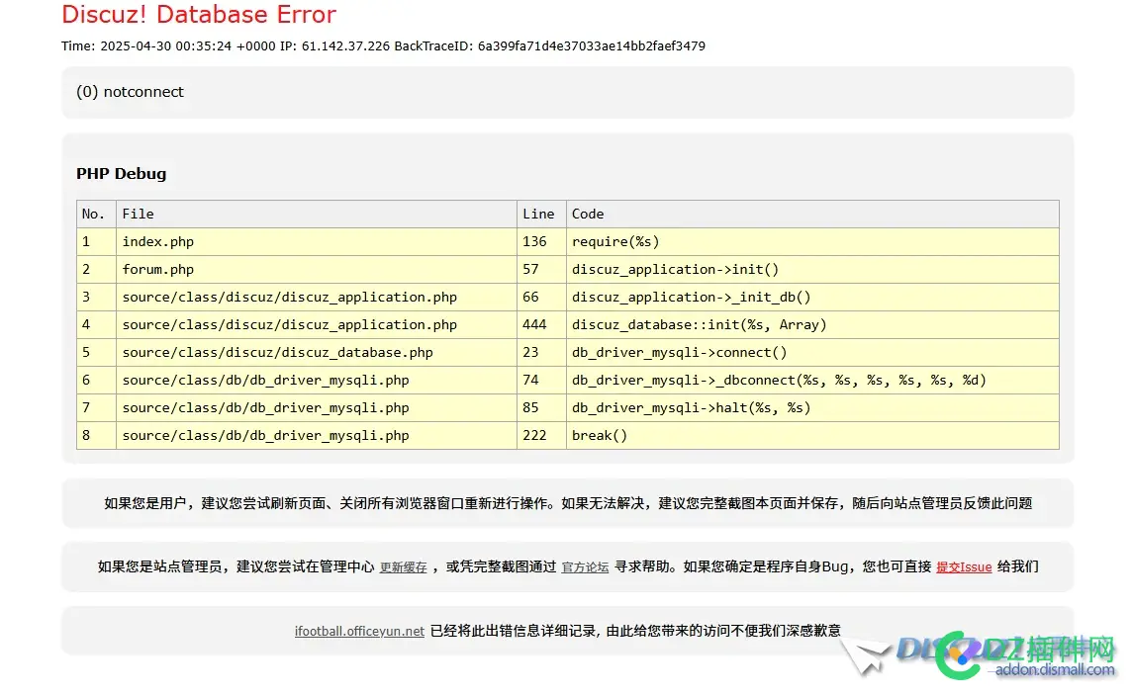Viewport: 1133px width, 695px height.
Task: Click the PHP Debug section title
Action: 121,174
